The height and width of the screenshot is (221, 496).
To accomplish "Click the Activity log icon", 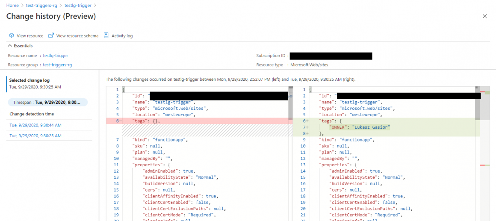I will point(106,36).
